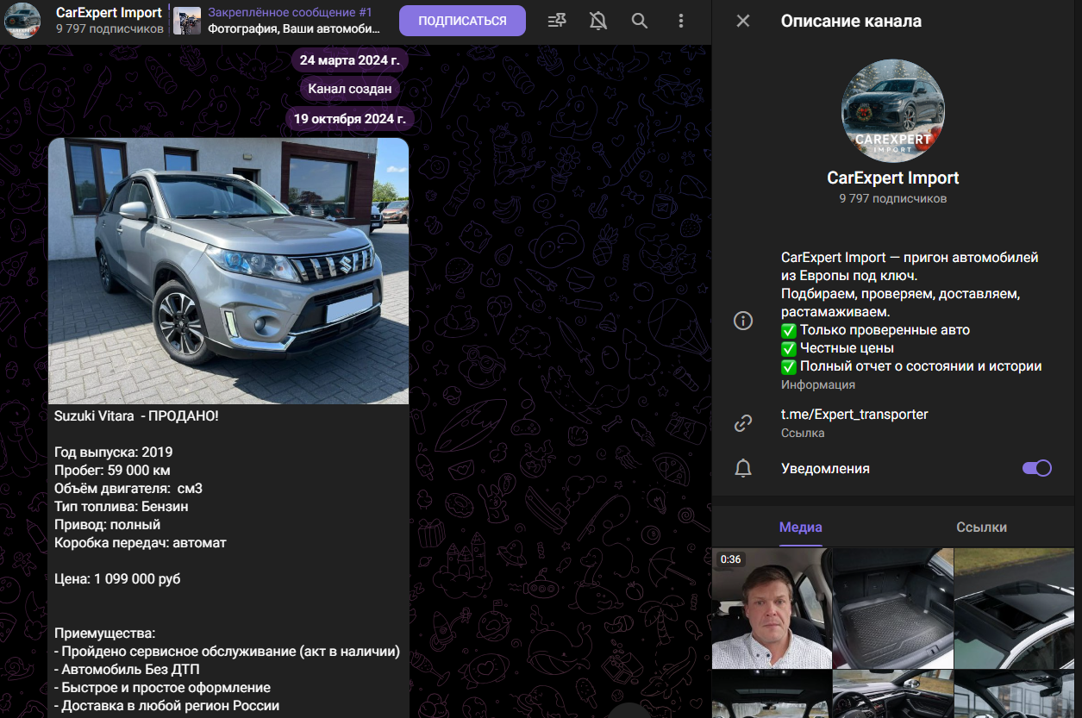This screenshot has width=1082, height=718.
Task: Subscribe using the ПОДПИСАТЬСЯ button
Action: 462,21
